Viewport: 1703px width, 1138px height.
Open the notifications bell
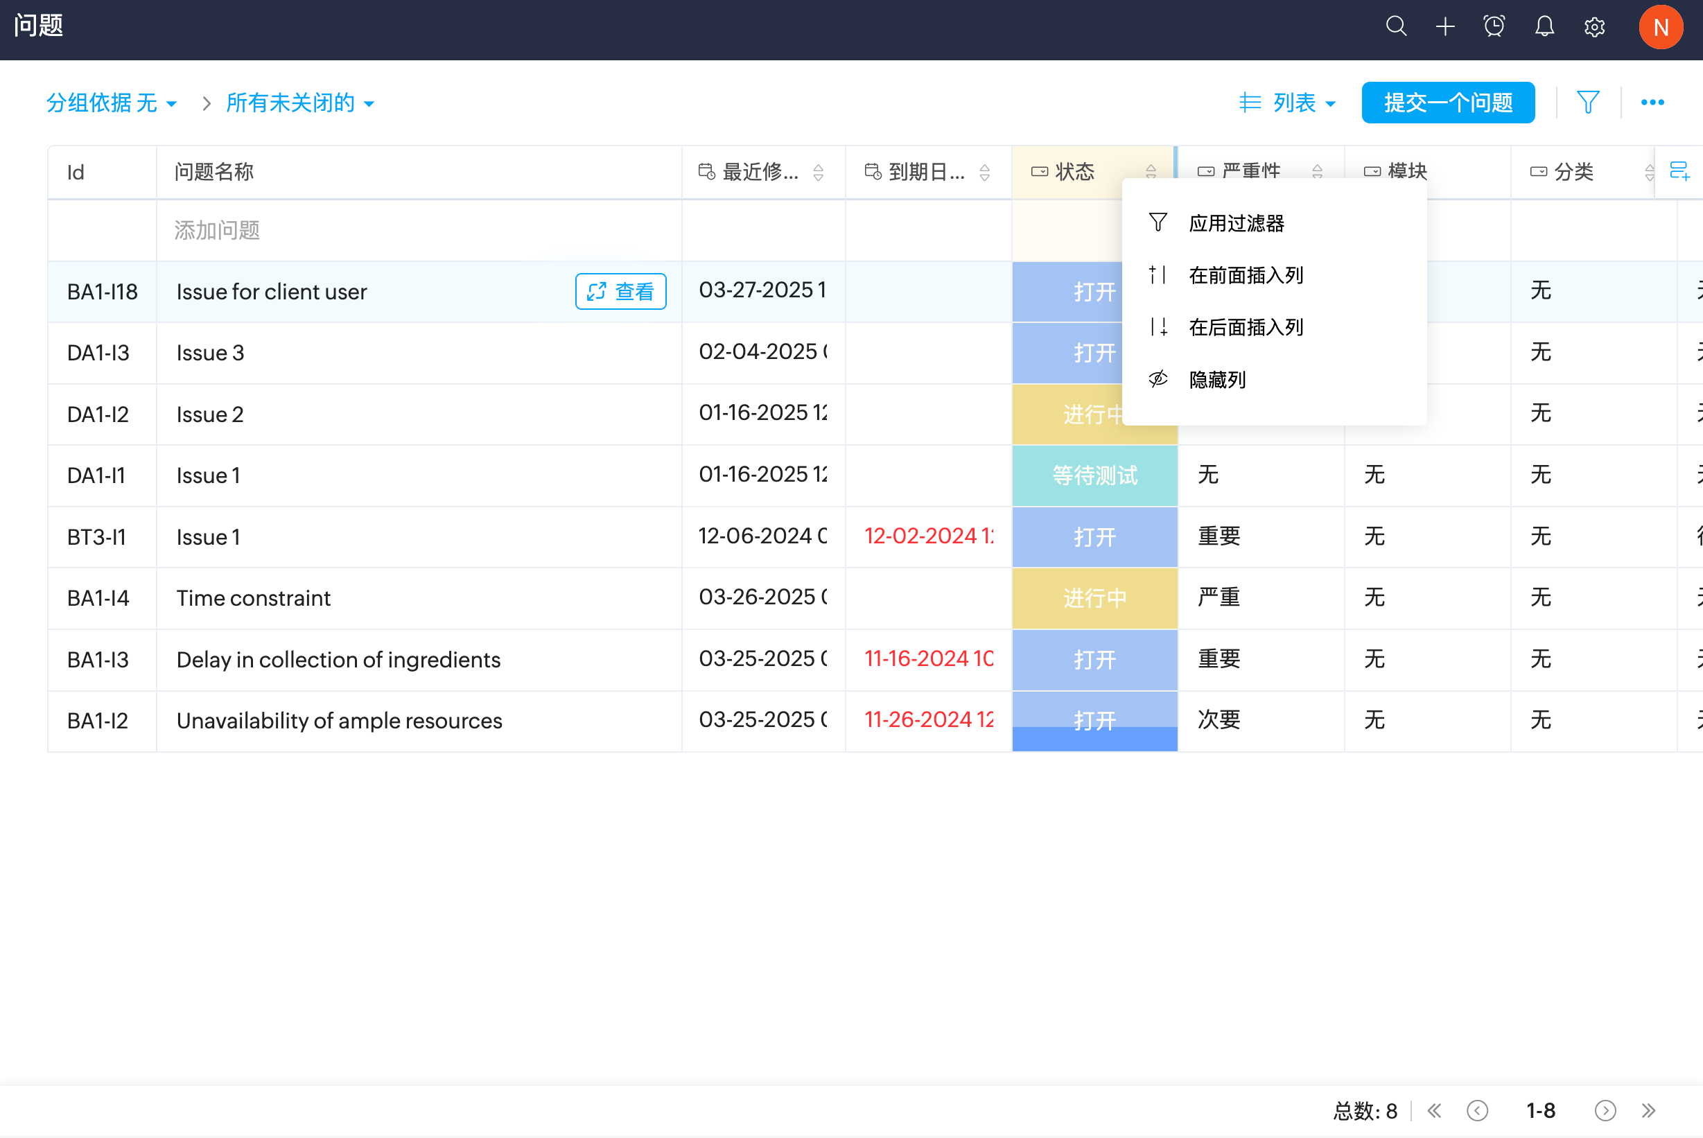[1544, 27]
